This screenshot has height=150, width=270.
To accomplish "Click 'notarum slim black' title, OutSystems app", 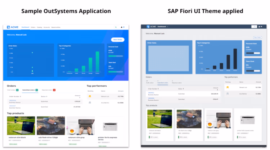I will 17,137.
